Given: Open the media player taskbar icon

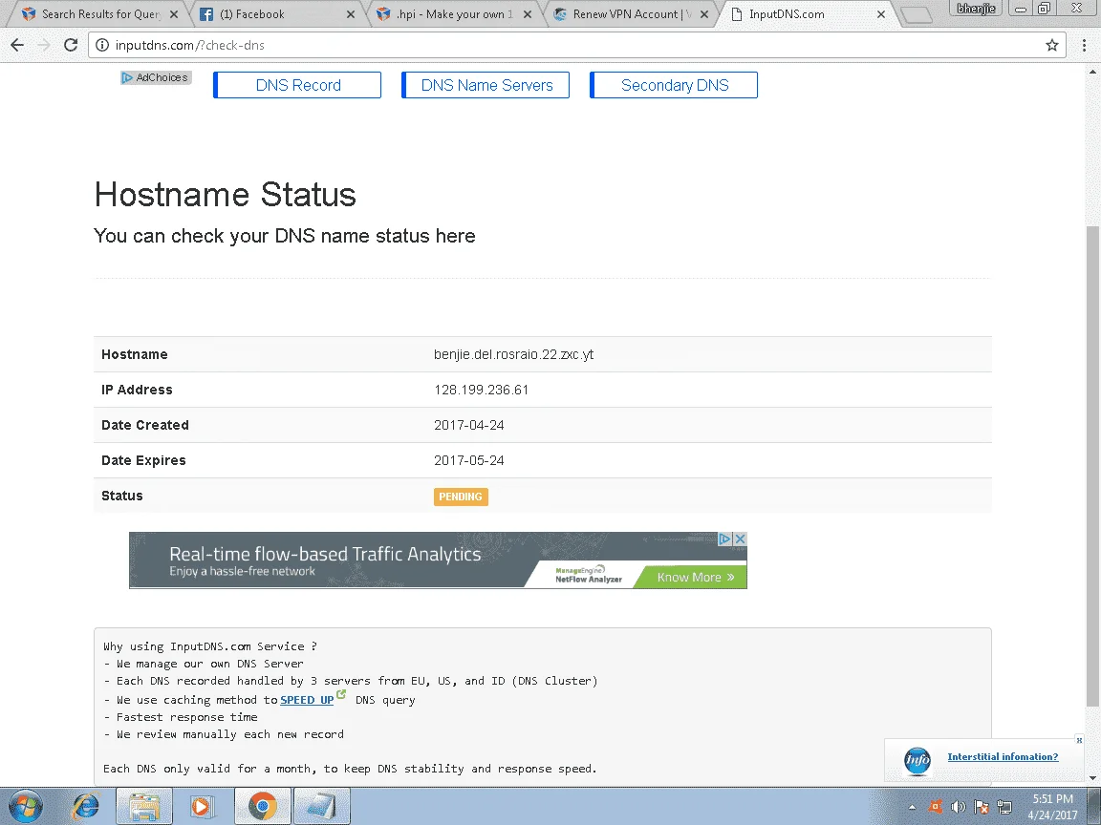Looking at the screenshot, I should coord(203,807).
